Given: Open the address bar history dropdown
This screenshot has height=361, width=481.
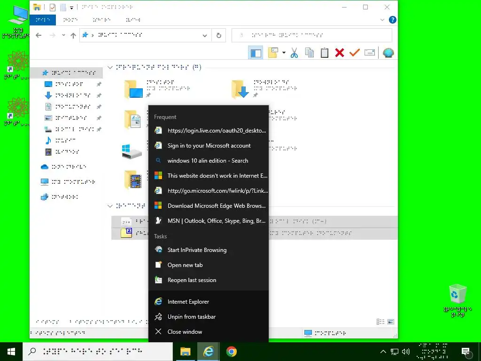Looking at the screenshot, I should pos(205,36).
